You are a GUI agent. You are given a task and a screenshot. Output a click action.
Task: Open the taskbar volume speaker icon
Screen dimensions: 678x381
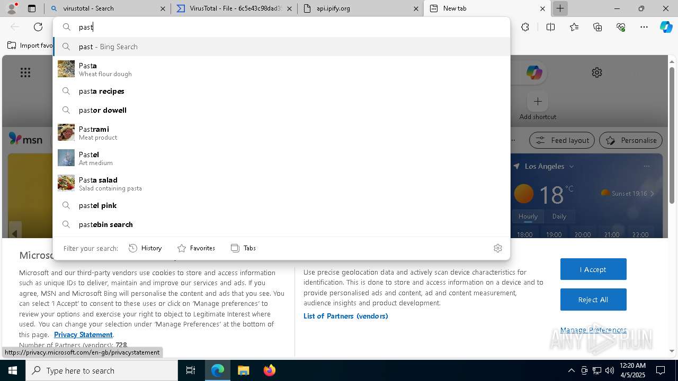click(x=609, y=370)
